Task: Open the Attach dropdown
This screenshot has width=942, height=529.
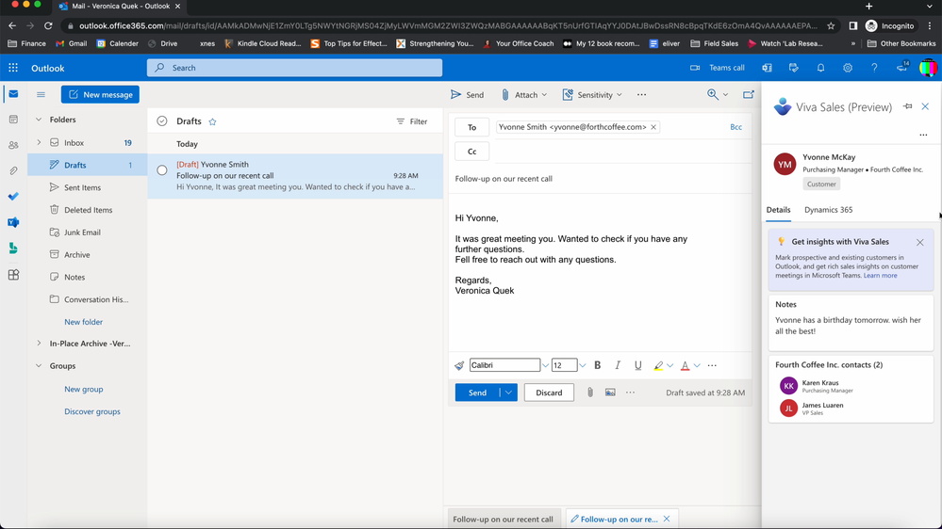Action: coord(544,95)
